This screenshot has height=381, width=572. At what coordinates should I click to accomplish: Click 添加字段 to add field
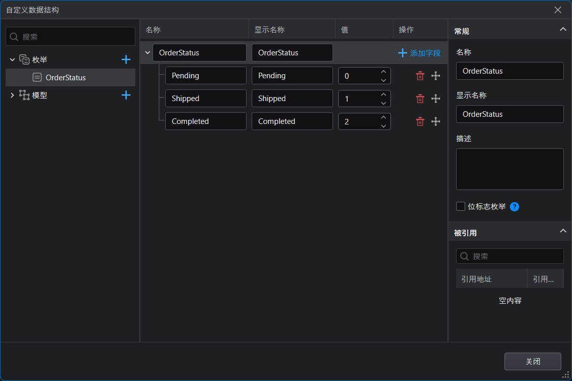[x=419, y=53]
